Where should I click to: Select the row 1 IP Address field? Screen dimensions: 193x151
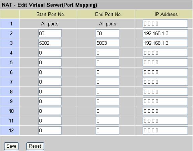point(165,24)
